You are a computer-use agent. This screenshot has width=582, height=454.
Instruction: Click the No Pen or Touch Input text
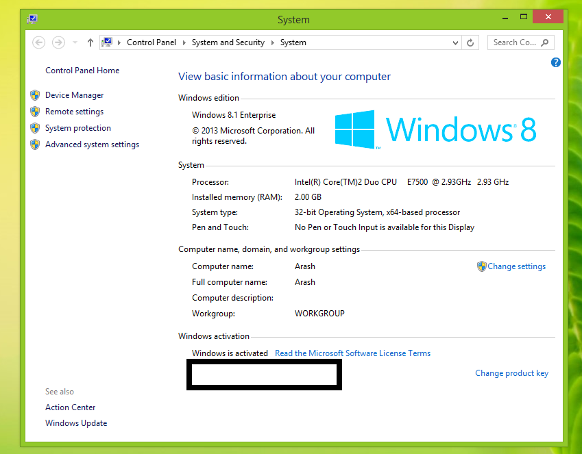[x=385, y=227]
